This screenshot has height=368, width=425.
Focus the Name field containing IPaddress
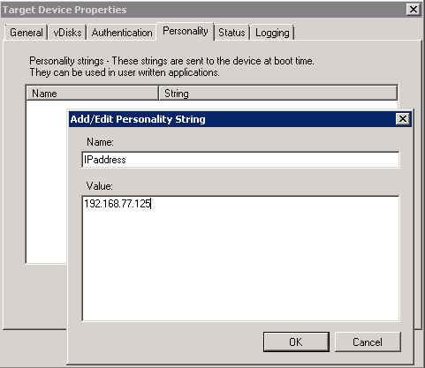click(240, 160)
